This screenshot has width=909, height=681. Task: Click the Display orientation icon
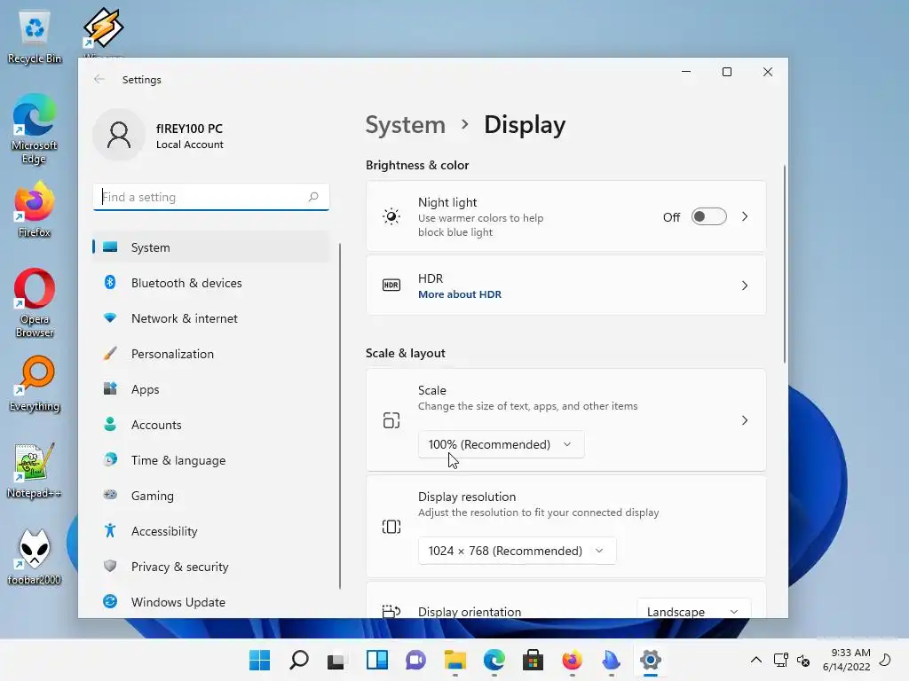click(391, 611)
